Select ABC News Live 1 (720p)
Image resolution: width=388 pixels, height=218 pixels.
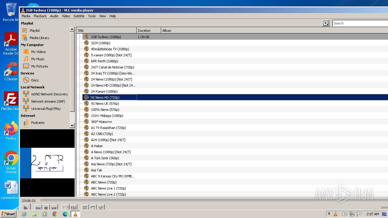click(x=235, y=188)
